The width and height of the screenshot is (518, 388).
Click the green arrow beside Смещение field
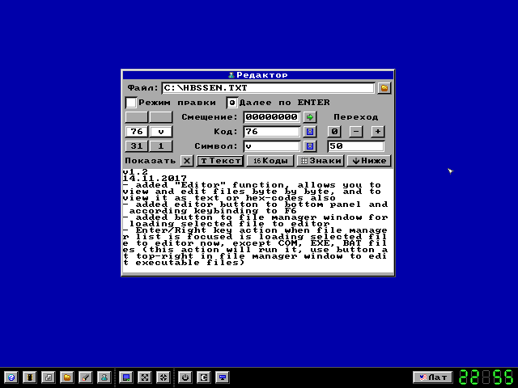point(309,117)
